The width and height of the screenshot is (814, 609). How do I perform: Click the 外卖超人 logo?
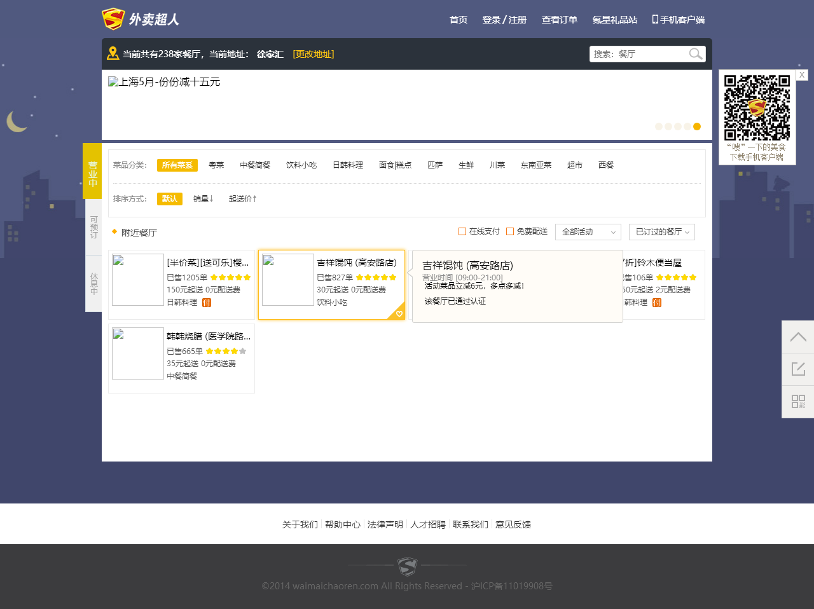[x=141, y=19]
